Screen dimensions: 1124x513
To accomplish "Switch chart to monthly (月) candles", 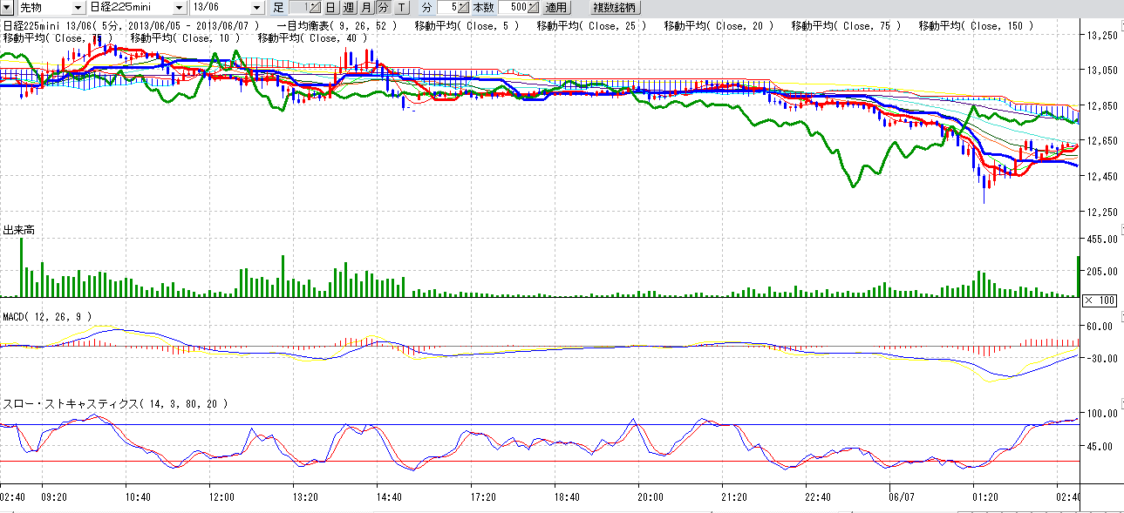I will (366, 8).
